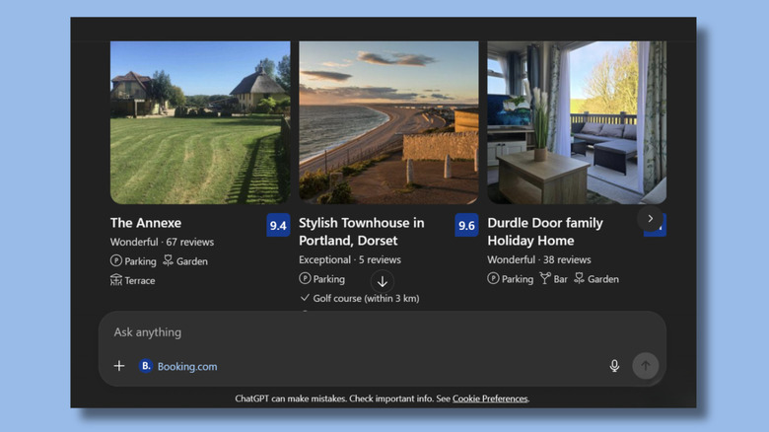769x432 pixels.
Task: Open the Cookie Preferences link
Action: [x=490, y=398]
